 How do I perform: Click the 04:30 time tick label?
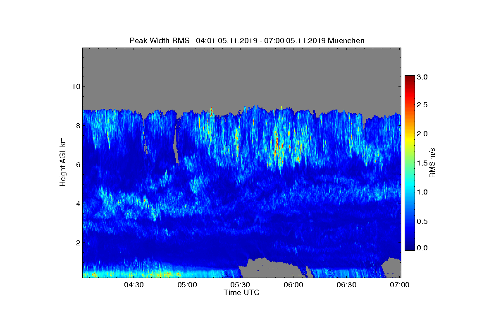(135, 285)
